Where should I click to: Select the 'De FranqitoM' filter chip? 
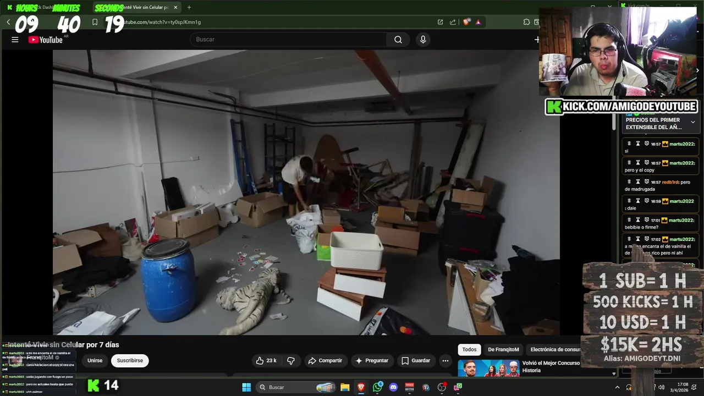(x=503, y=349)
